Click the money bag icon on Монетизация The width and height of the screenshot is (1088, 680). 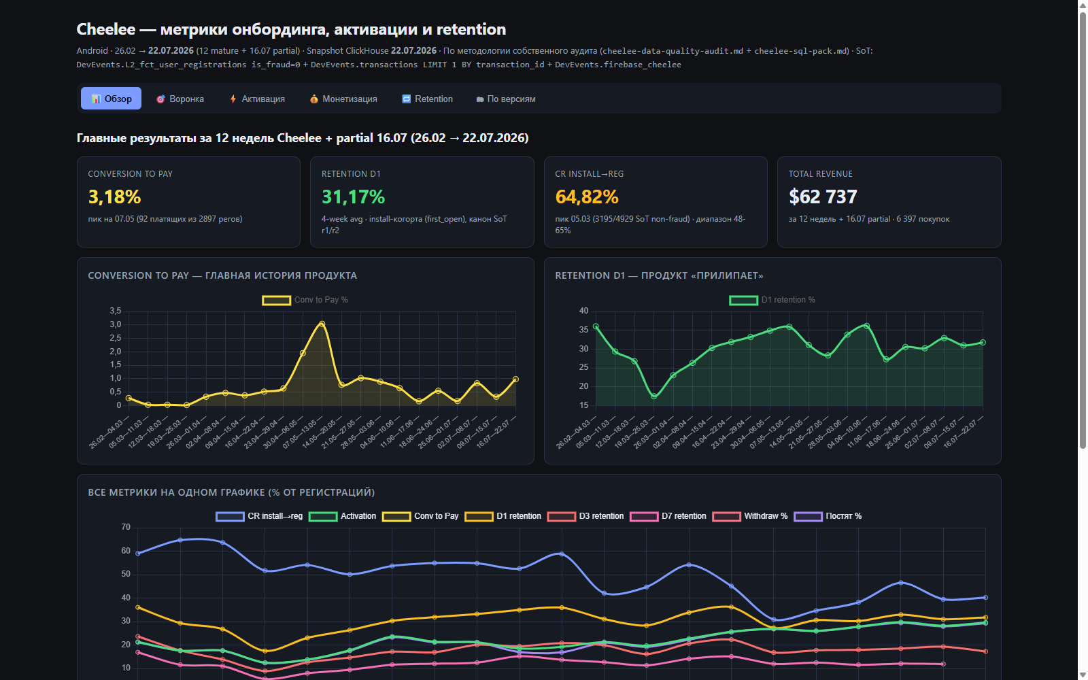(314, 99)
